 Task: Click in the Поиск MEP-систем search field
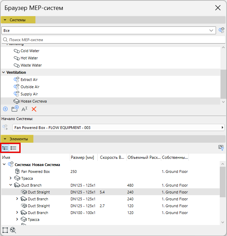pyautogui.click(x=113, y=40)
